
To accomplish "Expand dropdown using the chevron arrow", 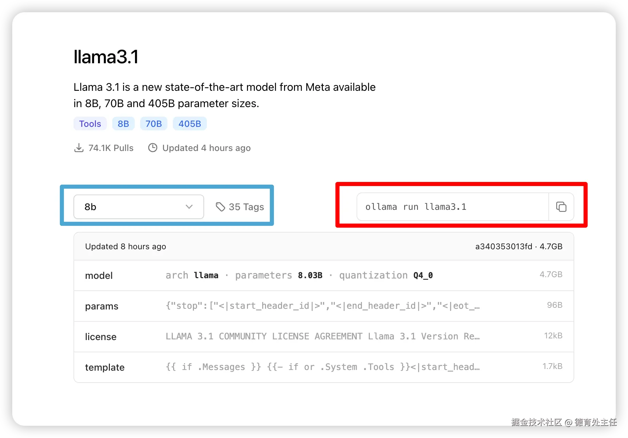I will (189, 207).
